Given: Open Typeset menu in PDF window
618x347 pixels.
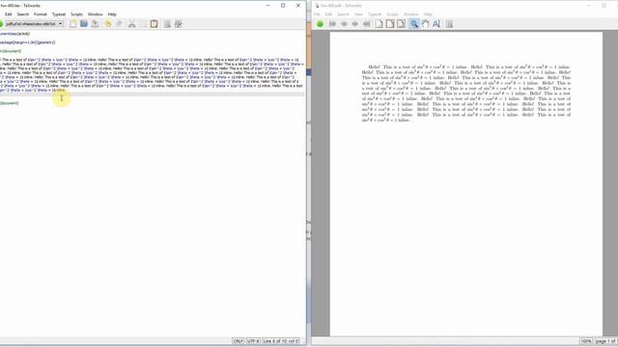Looking at the screenshot, I should (x=375, y=14).
